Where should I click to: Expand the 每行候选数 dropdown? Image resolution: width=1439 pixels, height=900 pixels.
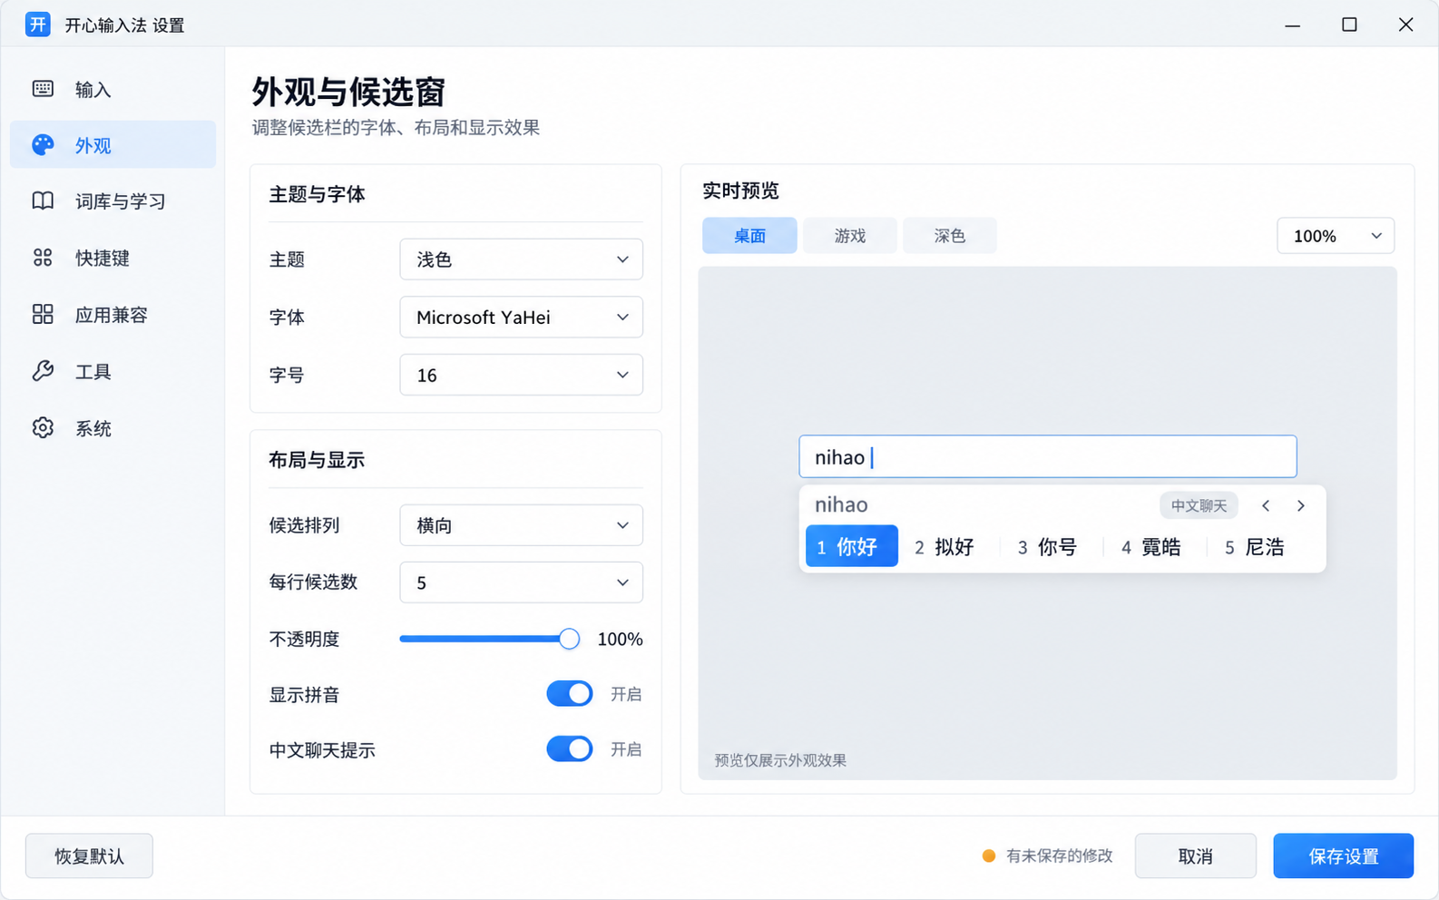tap(521, 582)
